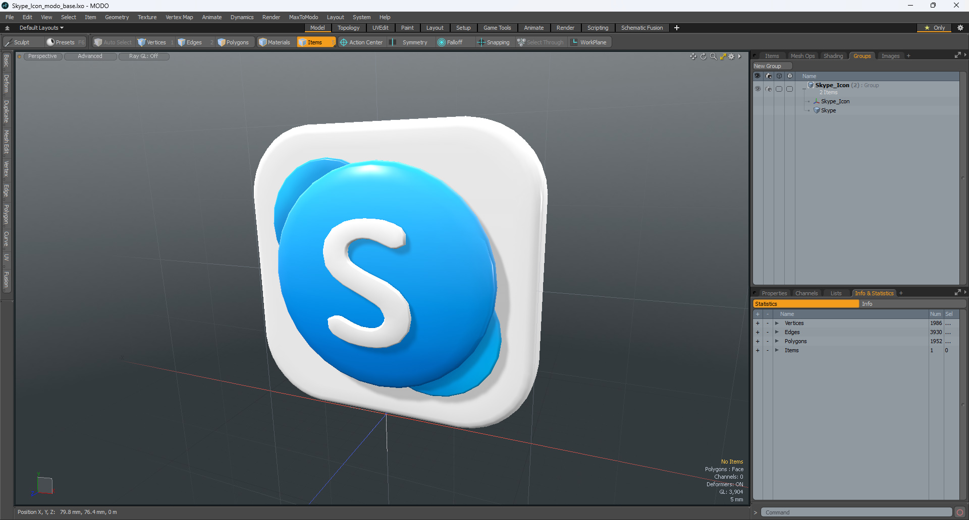Open the WorkPlane options

(x=589, y=42)
